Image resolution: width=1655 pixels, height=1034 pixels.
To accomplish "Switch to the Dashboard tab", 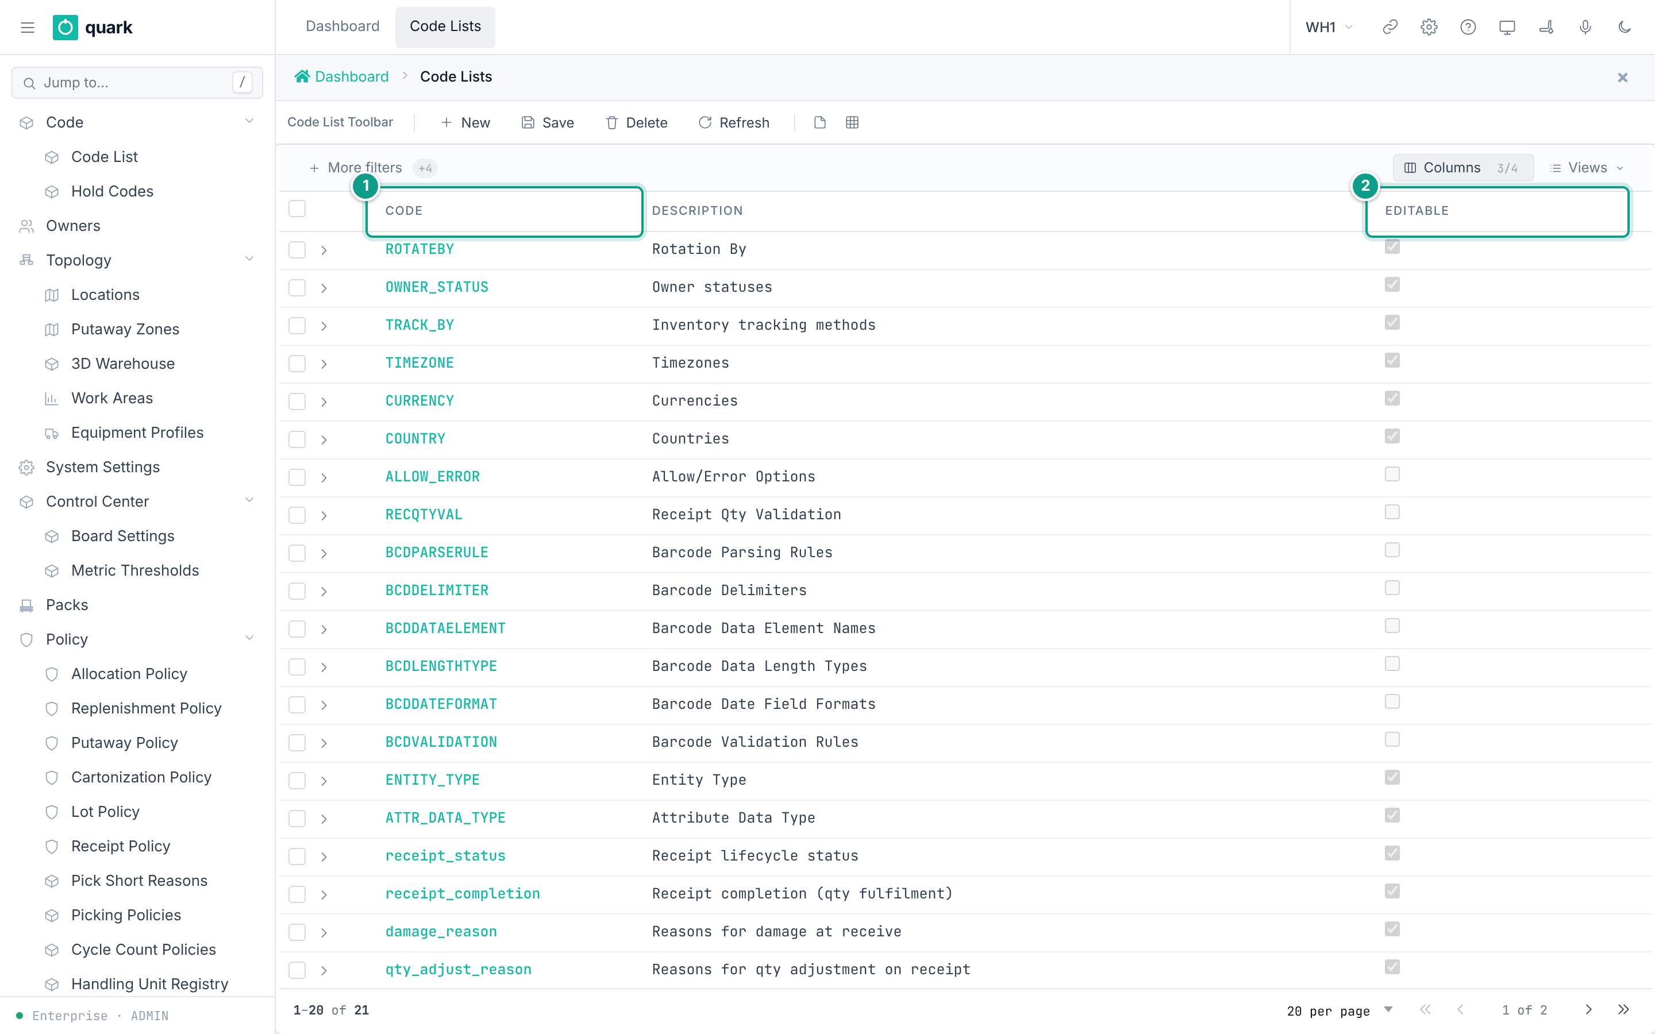I will coord(342,26).
